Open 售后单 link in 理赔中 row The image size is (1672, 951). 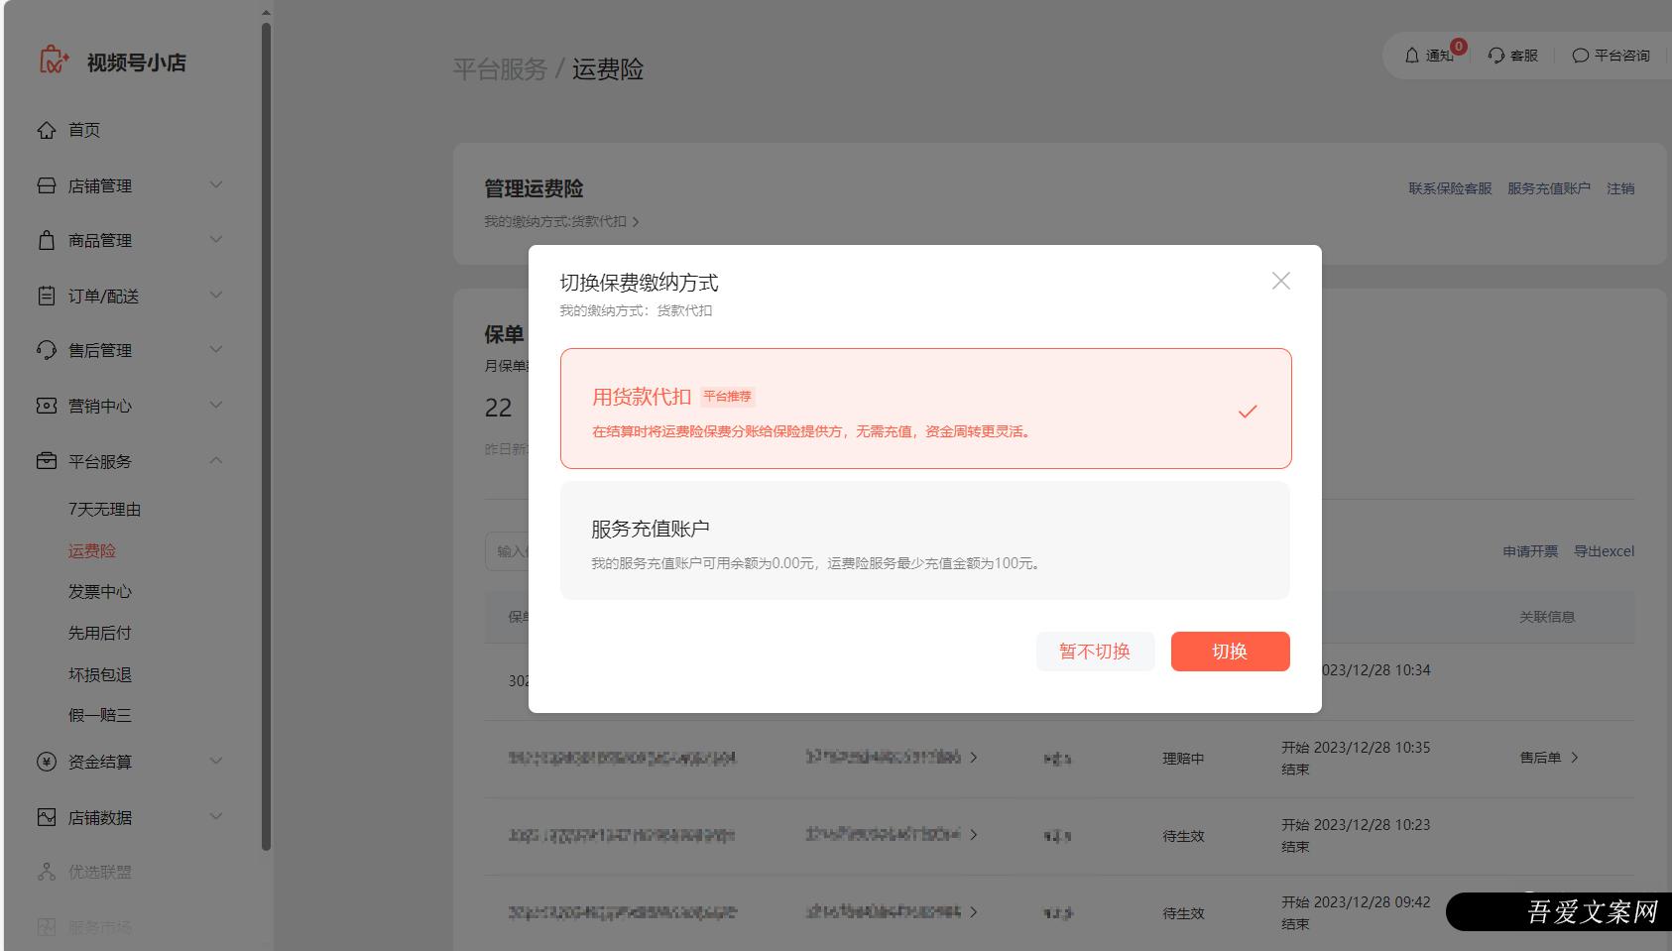pyautogui.click(x=1549, y=758)
